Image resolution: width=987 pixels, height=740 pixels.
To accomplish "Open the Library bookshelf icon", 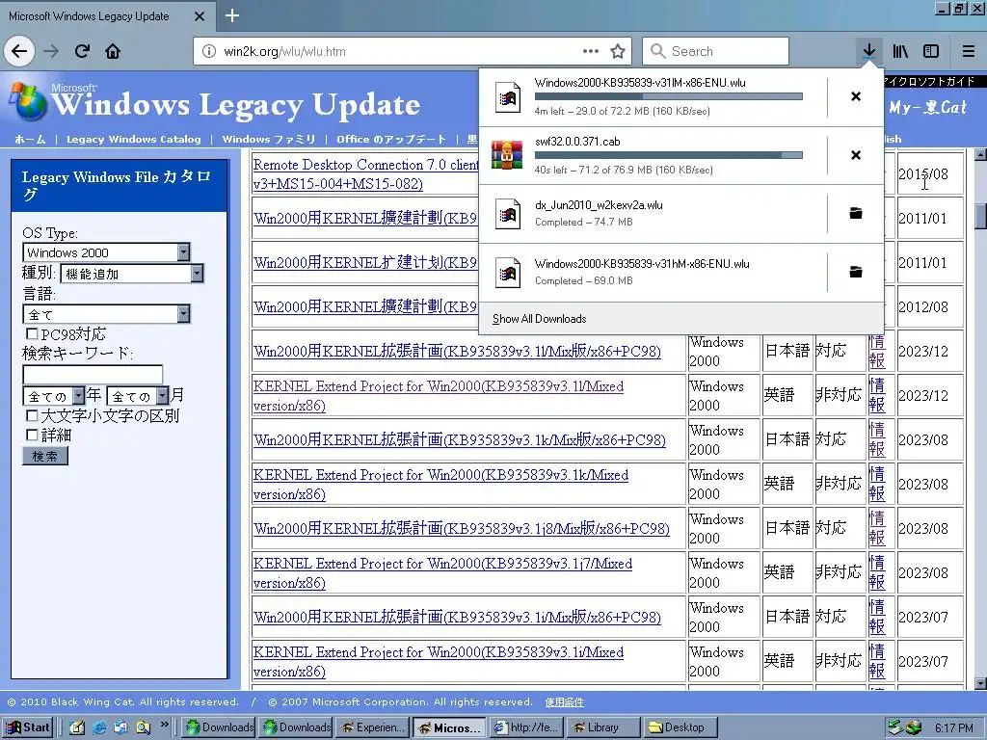I will 900,52.
